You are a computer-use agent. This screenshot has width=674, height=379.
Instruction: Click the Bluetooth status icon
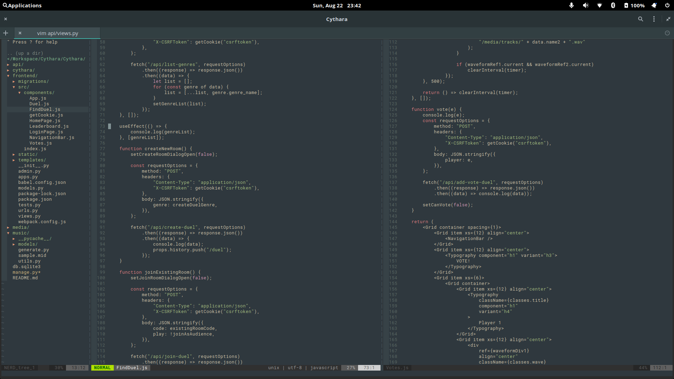(x=613, y=5)
